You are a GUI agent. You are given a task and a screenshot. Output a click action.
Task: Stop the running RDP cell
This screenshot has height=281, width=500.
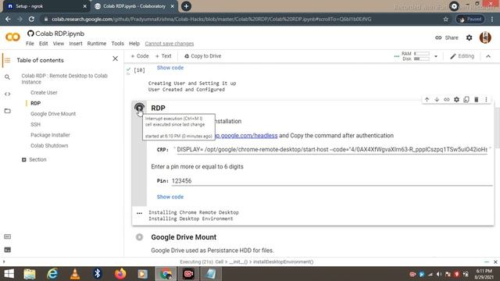[139, 108]
